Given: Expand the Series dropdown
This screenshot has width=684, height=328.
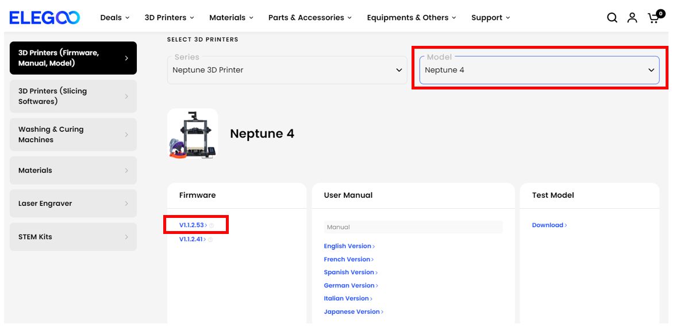Looking at the screenshot, I should point(287,70).
